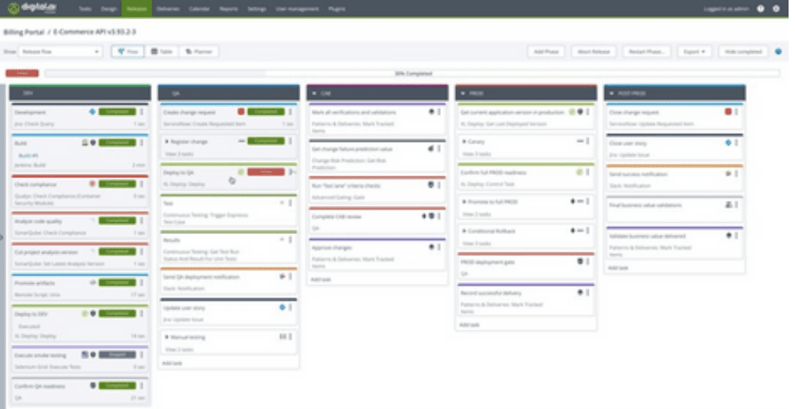Click the user avatar icon on Build task

pos(85,143)
